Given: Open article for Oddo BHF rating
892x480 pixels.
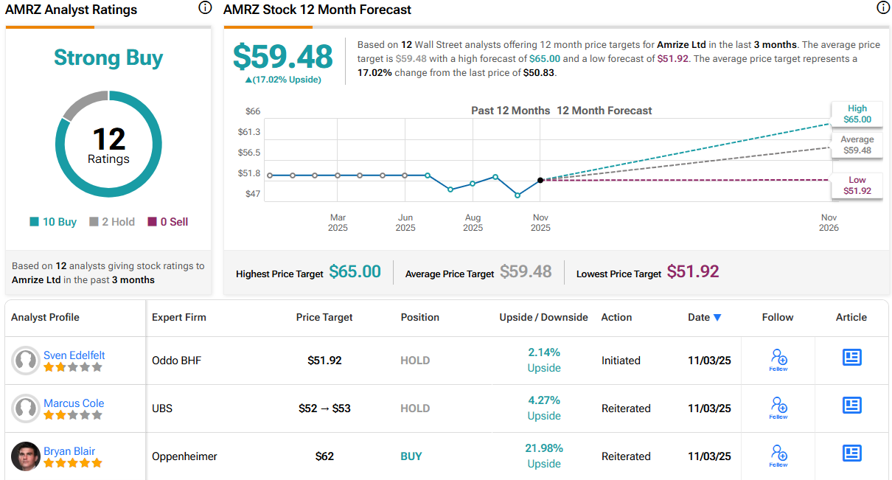Looking at the screenshot, I should click(x=851, y=358).
